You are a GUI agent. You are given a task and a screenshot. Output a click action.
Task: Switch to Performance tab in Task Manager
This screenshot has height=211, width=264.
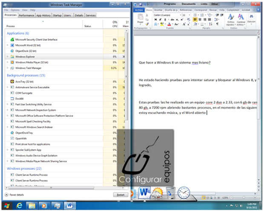[26, 15]
